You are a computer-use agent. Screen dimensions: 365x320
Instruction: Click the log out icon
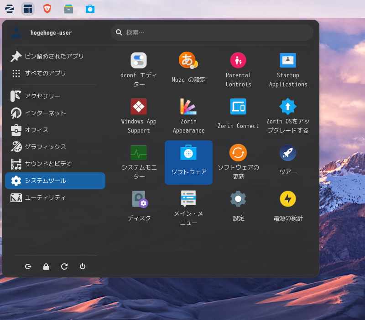(28, 267)
